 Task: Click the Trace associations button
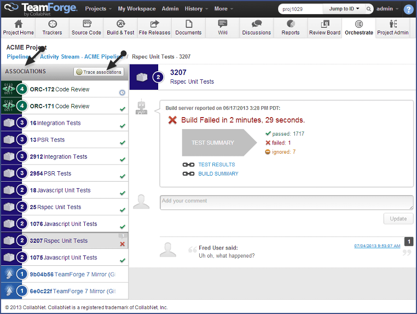[99, 72]
